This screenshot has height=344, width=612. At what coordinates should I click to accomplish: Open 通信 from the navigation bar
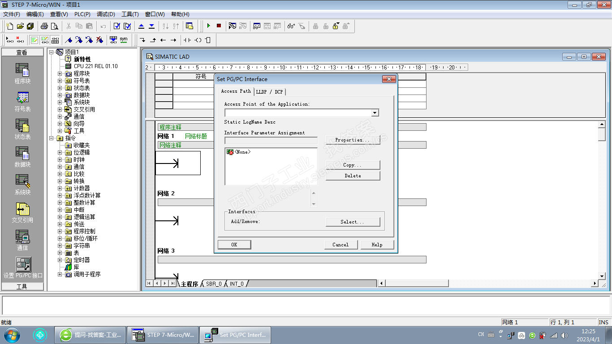[22, 241]
